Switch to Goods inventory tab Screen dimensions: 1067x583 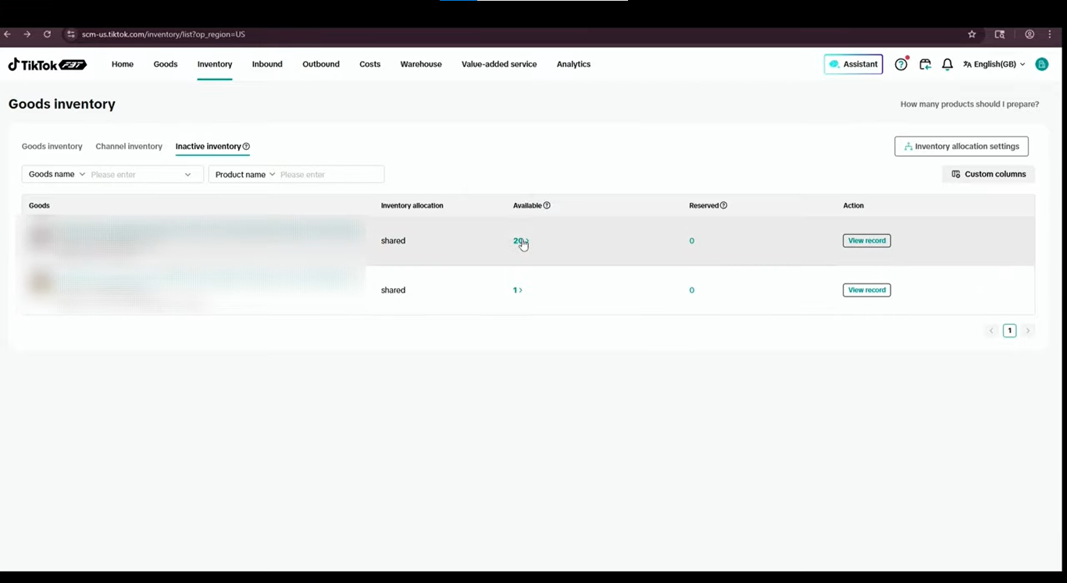coord(52,147)
